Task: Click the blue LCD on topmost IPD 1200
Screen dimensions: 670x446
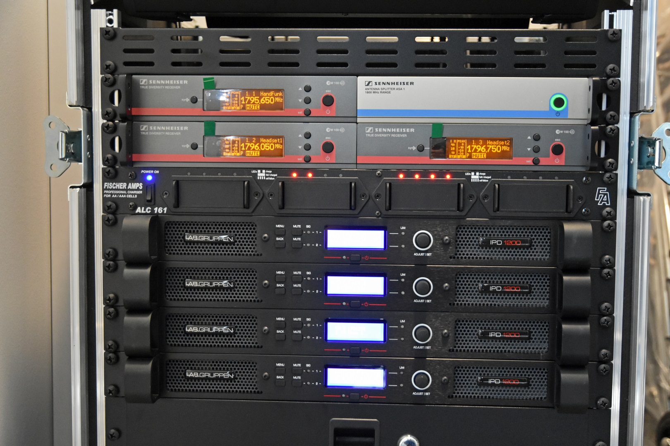Action: [356, 239]
